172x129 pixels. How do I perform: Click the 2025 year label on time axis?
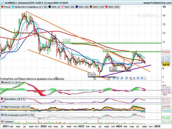(157, 126)
